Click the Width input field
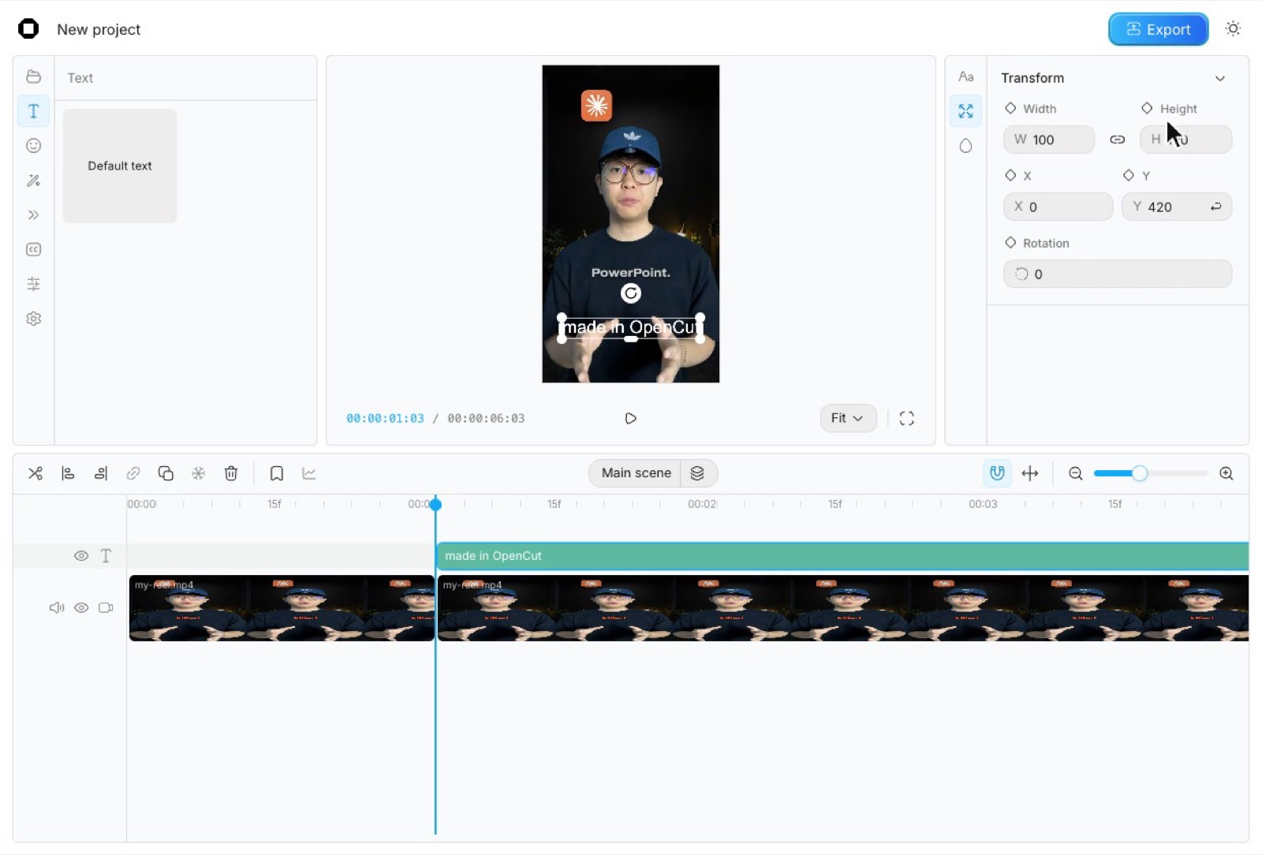The width and height of the screenshot is (1262, 855). point(1049,140)
